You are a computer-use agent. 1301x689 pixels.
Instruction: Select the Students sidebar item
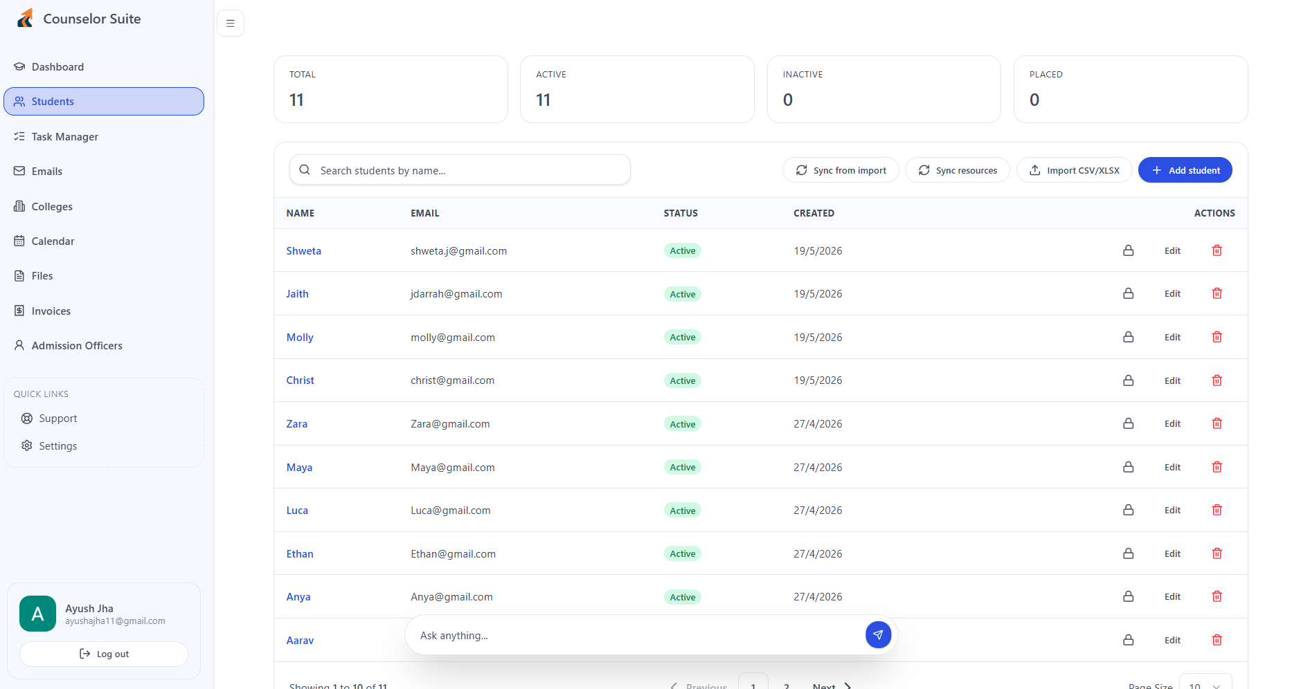pyautogui.click(x=104, y=101)
